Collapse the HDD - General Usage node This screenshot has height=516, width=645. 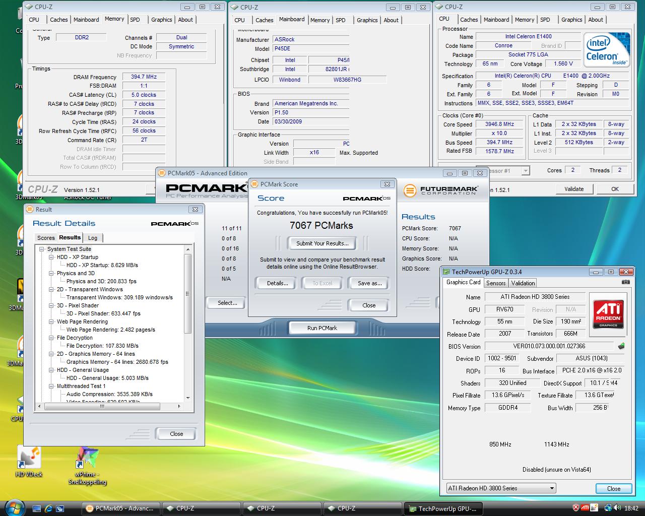(x=51, y=370)
